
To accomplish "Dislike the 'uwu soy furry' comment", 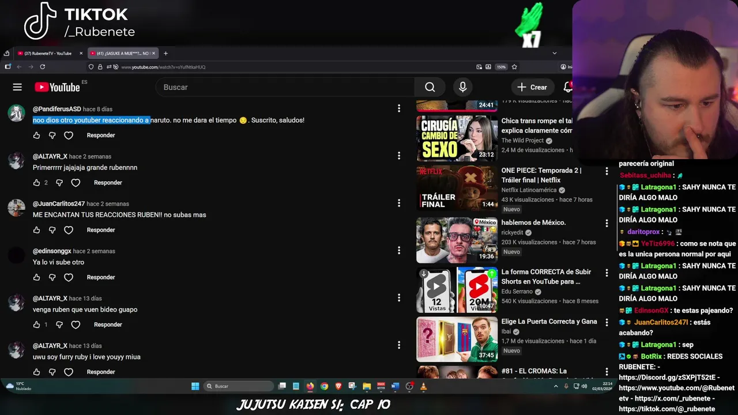I will click(52, 372).
